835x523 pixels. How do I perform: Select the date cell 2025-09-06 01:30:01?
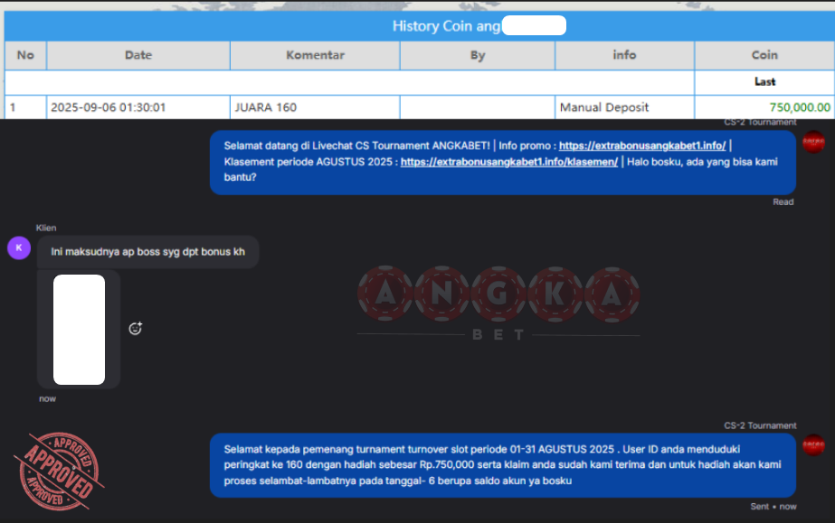pos(138,107)
